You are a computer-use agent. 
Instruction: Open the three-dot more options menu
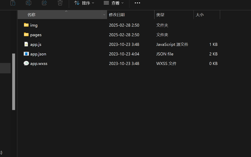(x=137, y=3)
